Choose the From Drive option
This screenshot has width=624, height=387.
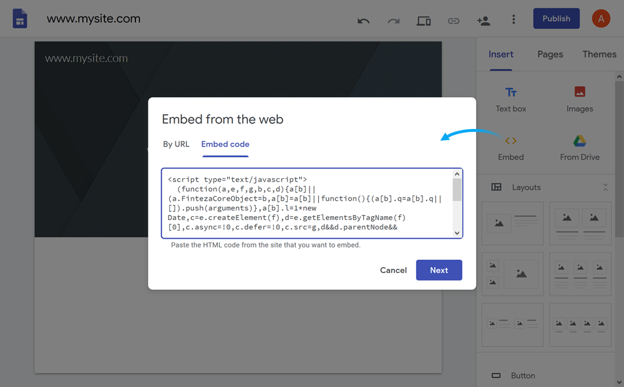click(580, 148)
